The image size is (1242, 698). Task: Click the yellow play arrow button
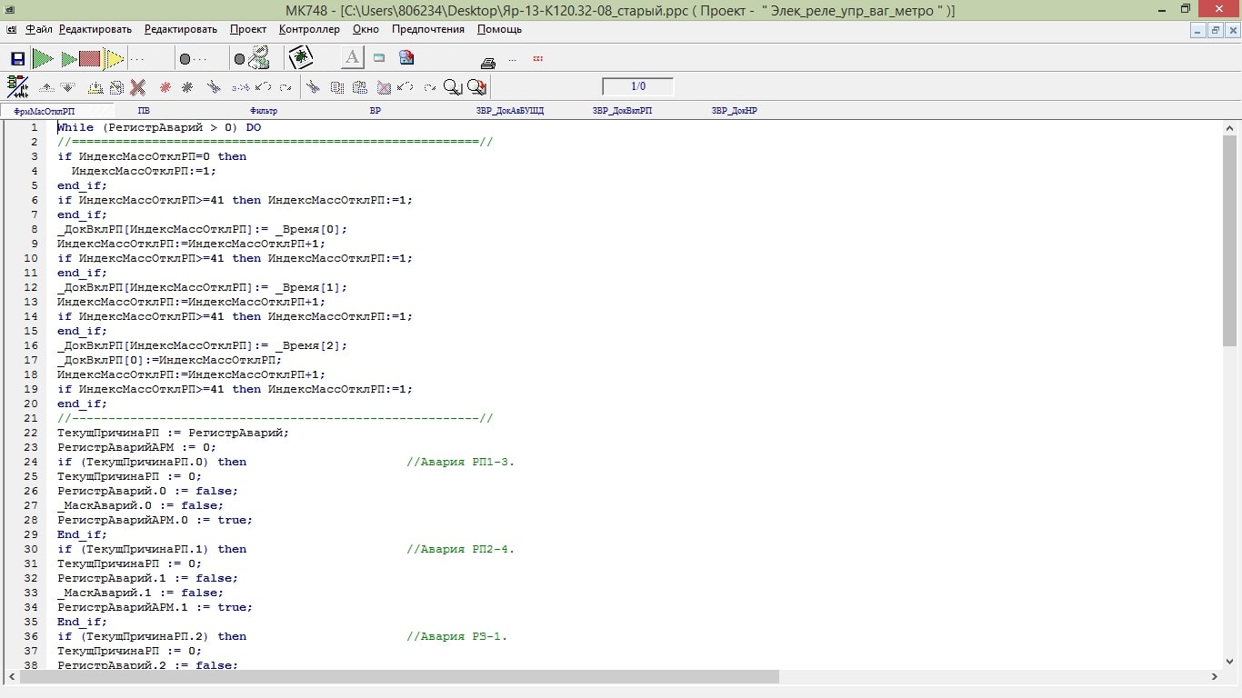114,59
